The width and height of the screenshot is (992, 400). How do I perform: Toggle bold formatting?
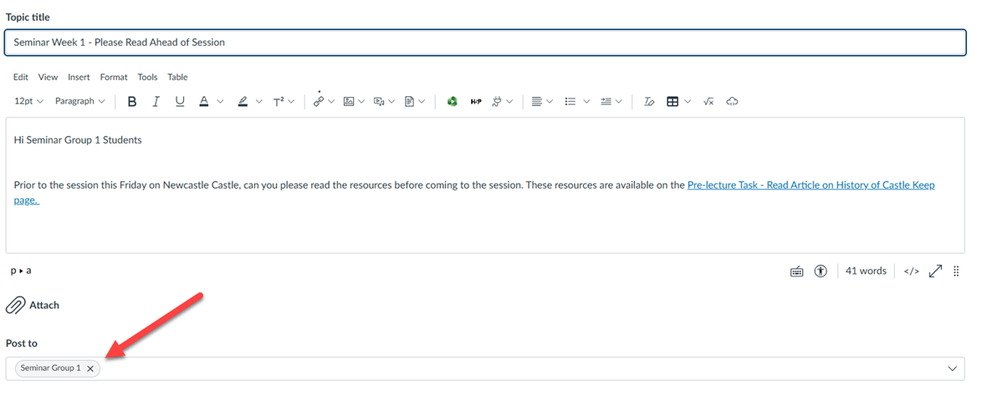tap(132, 101)
